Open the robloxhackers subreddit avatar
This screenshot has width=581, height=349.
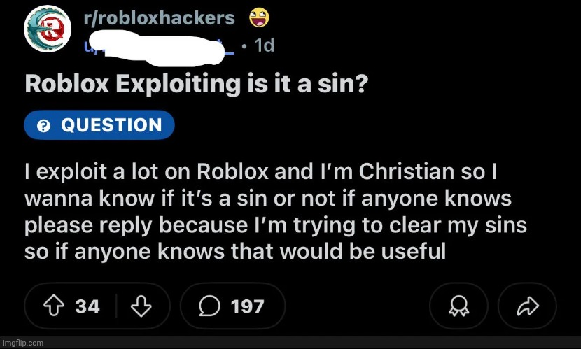point(48,29)
